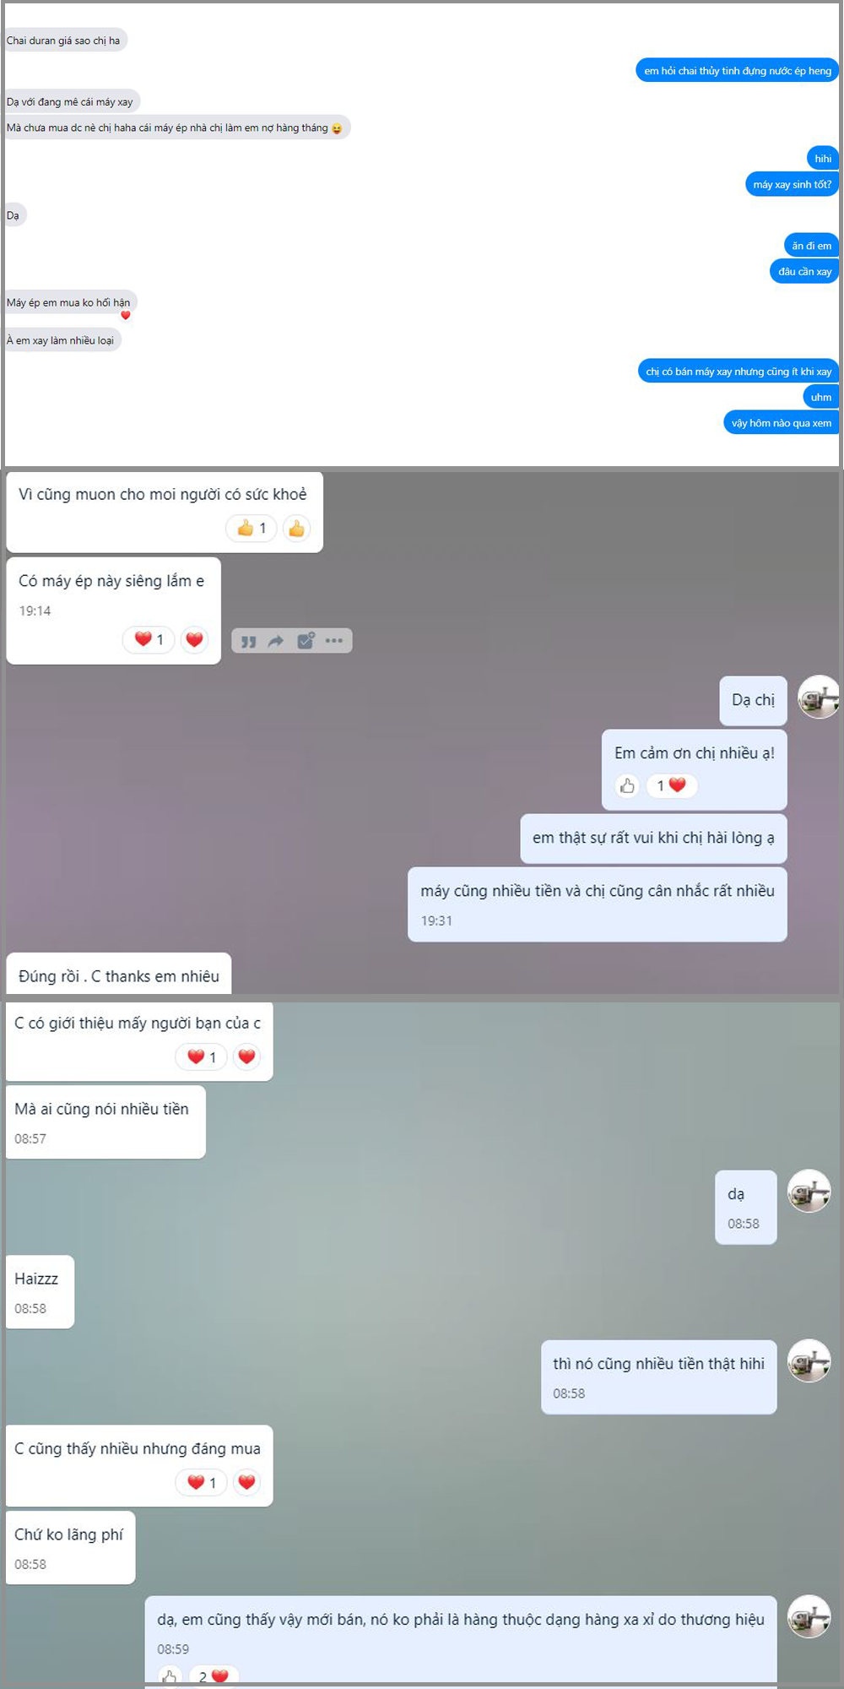Image resolution: width=844 pixels, height=1689 pixels.
Task: Open thumbs-up count on 'Vì cũng muon cho moi người'
Action: coord(252,529)
